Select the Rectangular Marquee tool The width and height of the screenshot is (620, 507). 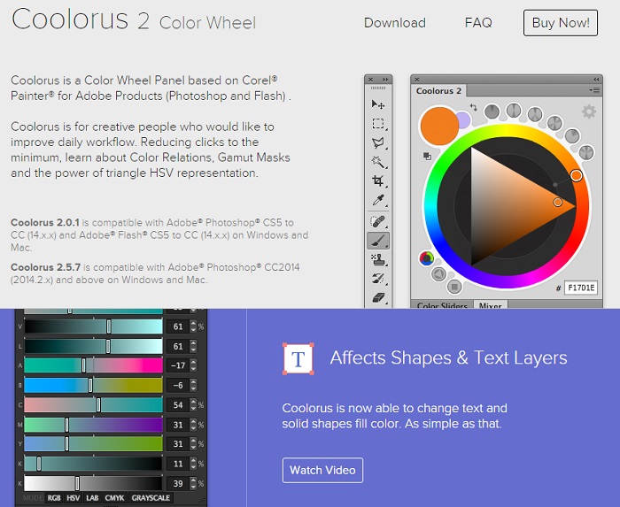[x=378, y=124]
